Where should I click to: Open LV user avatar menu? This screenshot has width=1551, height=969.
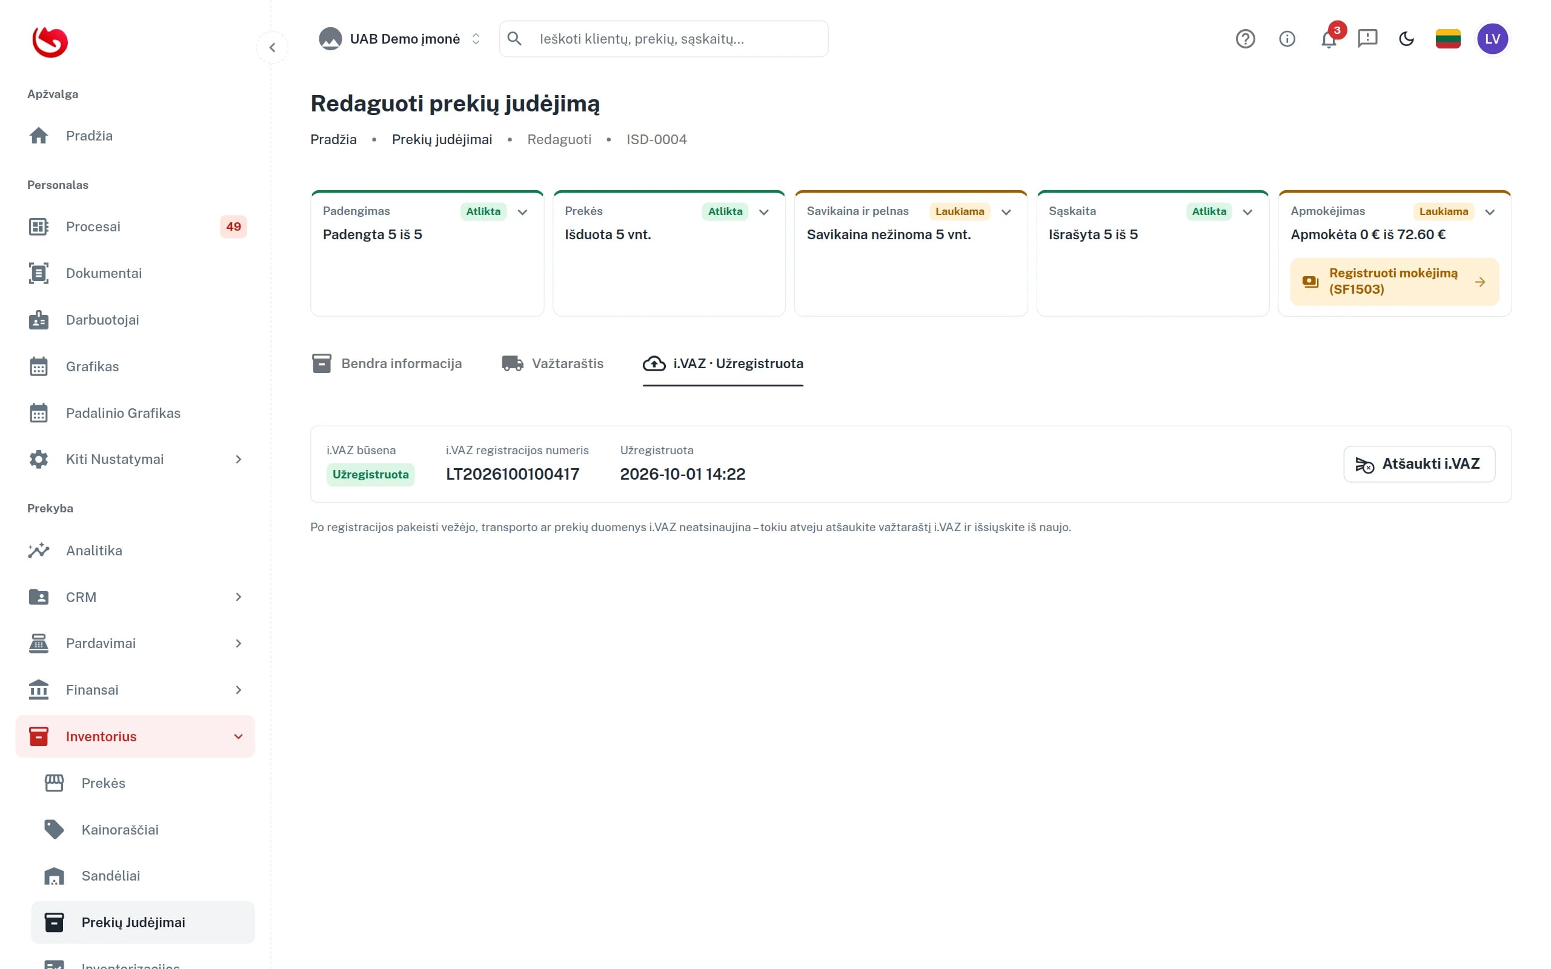click(x=1492, y=39)
